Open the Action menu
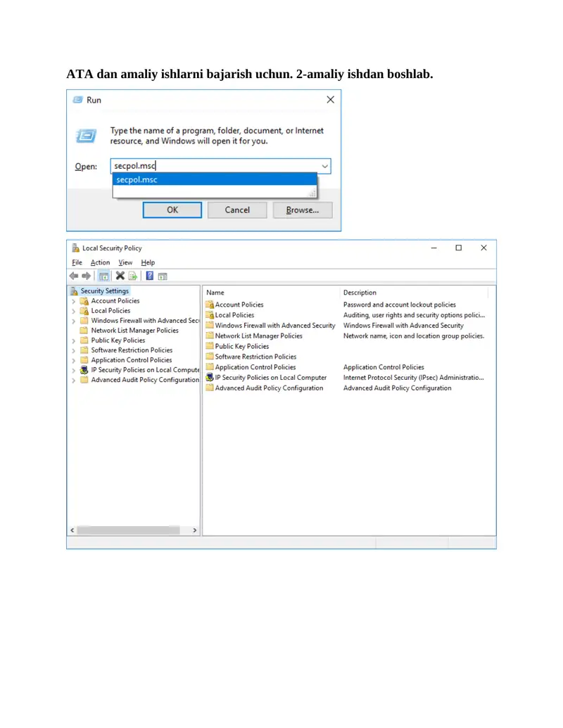This screenshot has height=728, width=563. pos(100,262)
